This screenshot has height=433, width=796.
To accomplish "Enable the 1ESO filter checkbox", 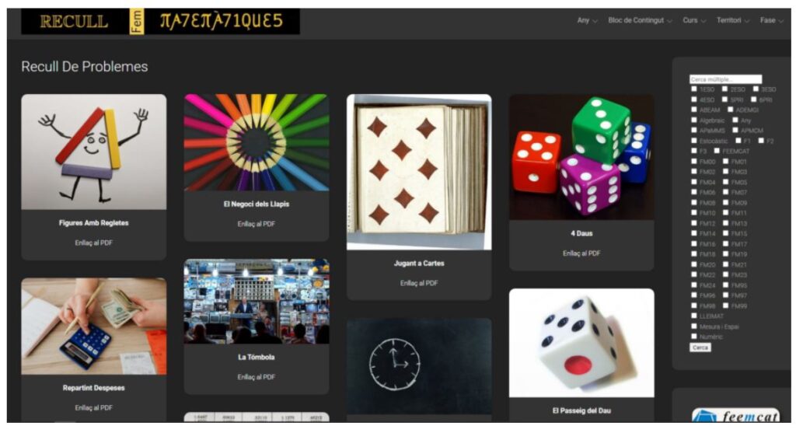I will (x=694, y=89).
